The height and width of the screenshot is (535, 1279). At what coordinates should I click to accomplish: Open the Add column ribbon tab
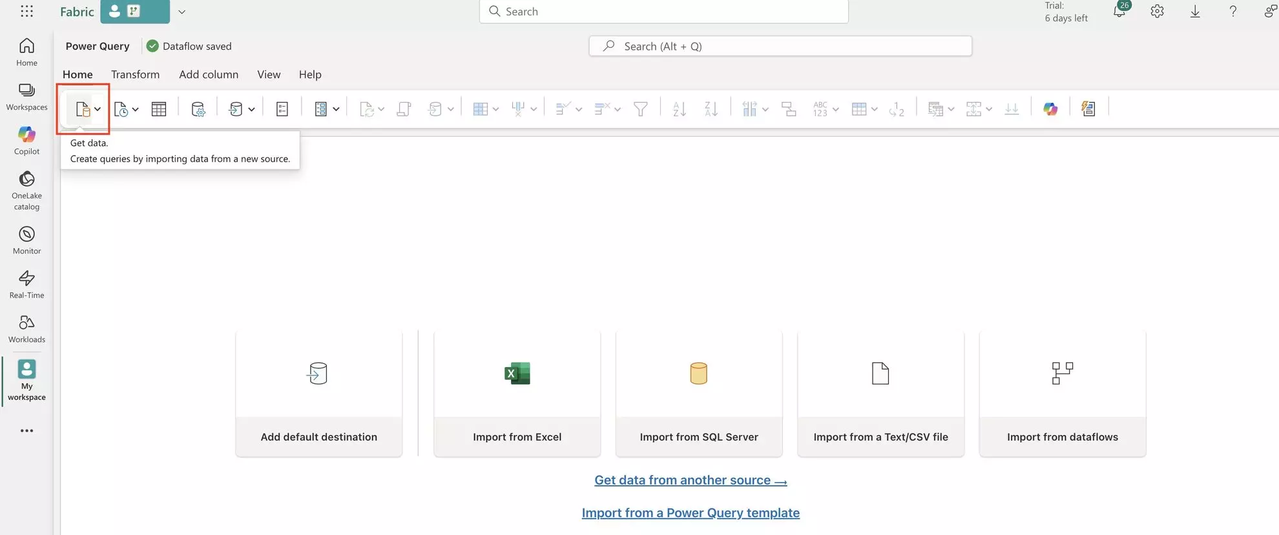coord(209,74)
